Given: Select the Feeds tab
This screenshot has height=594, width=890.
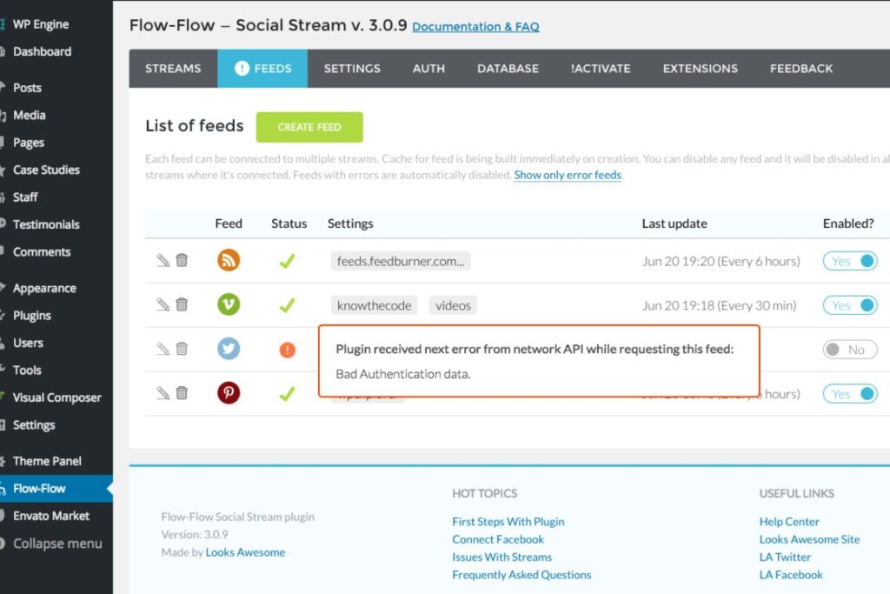Looking at the screenshot, I should point(262,69).
